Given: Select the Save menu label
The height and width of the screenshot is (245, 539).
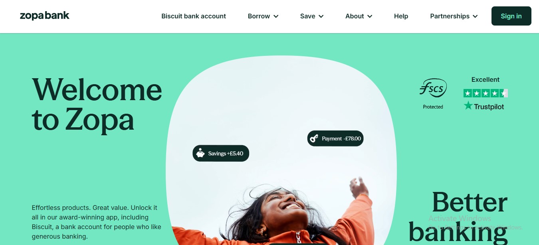Looking at the screenshot, I should click(307, 16).
